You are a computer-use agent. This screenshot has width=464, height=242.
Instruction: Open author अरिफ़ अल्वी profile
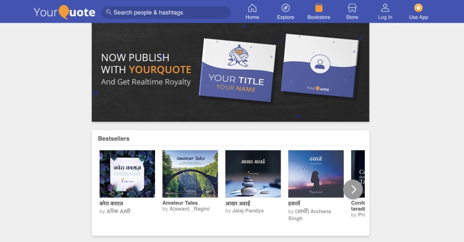[x=118, y=211]
